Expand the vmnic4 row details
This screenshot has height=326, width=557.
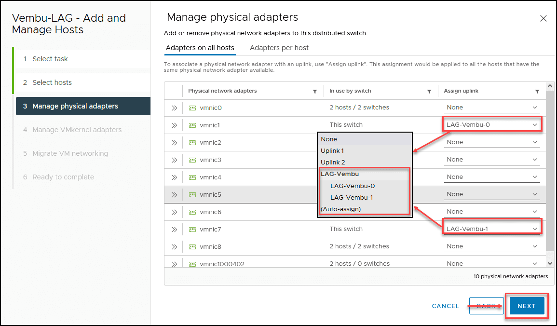[x=174, y=177]
